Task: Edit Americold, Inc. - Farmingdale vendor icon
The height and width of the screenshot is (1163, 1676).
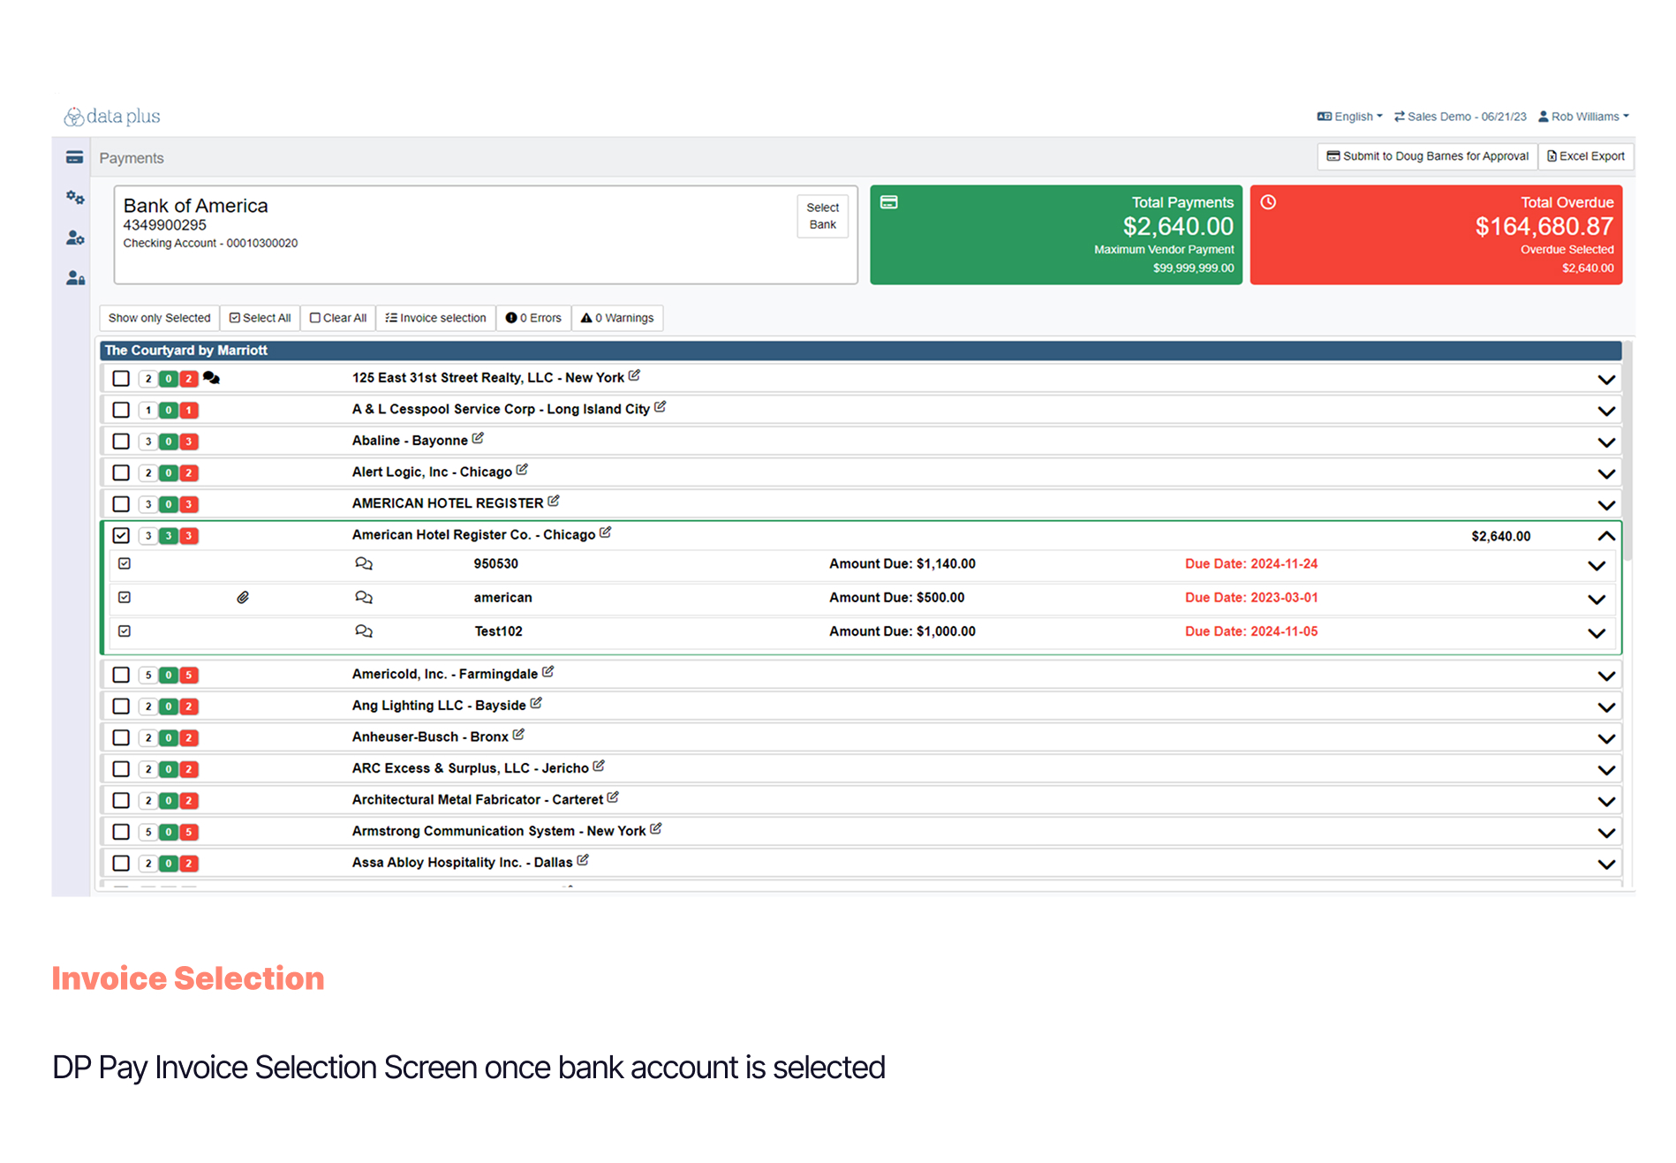Action: click(547, 672)
